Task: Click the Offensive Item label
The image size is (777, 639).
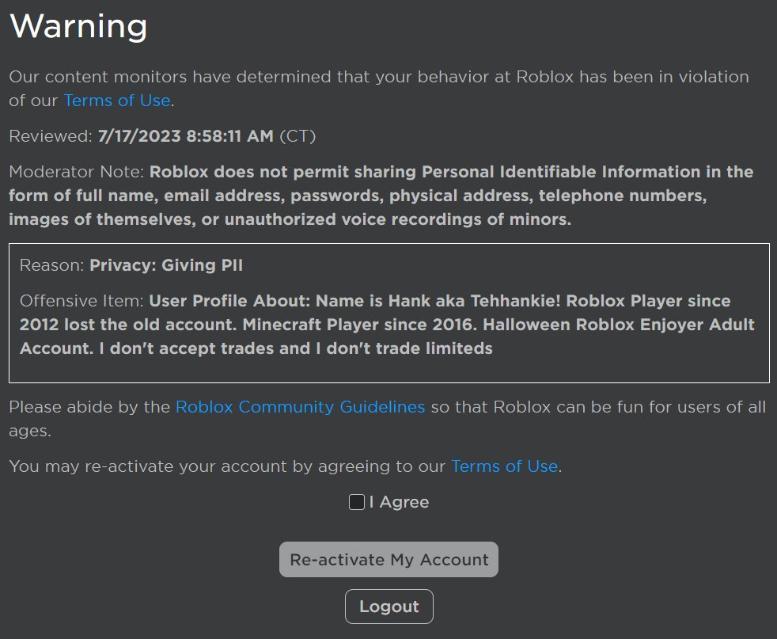Action: click(x=81, y=301)
